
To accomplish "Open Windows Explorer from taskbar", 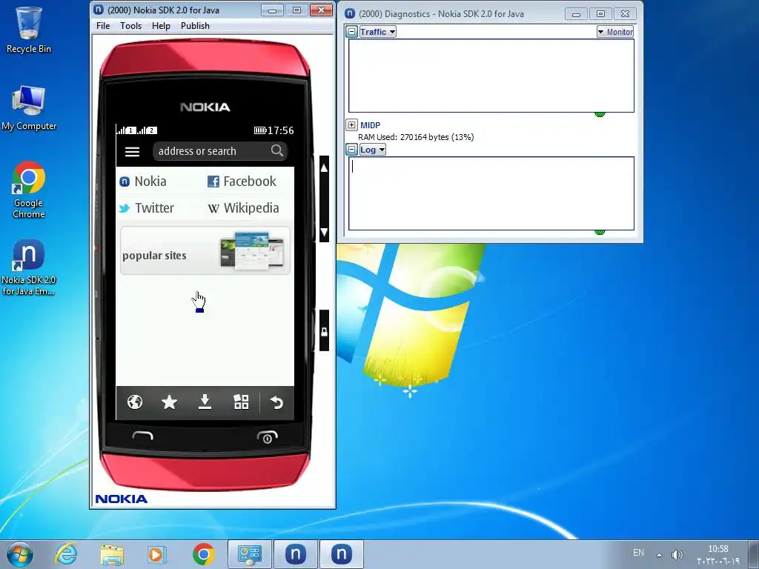I will (x=112, y=554).
